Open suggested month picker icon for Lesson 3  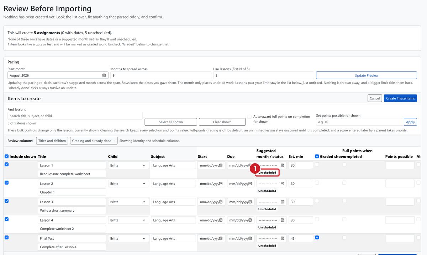pos(282,202)
